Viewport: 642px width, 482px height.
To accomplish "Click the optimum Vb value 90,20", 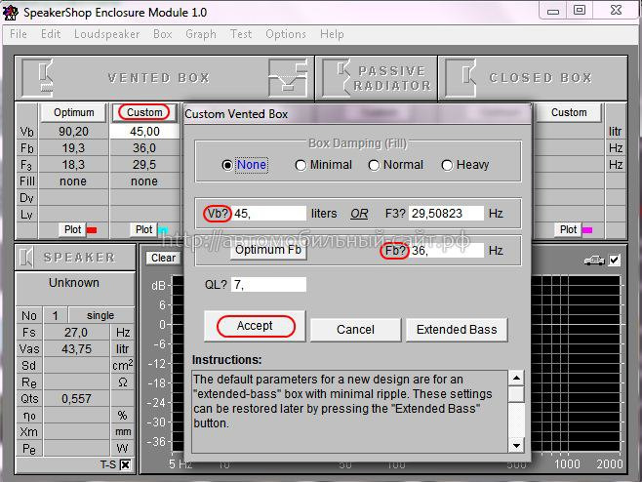I will 73,132.
